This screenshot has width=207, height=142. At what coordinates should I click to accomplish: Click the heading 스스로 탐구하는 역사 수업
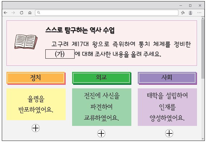point(80,30)
